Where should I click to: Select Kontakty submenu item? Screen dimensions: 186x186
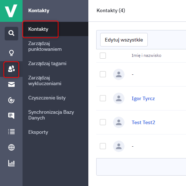[x=38, y=29]
